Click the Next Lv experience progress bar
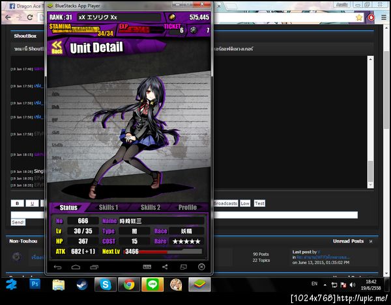391x305 pixels. pos(162,252)
